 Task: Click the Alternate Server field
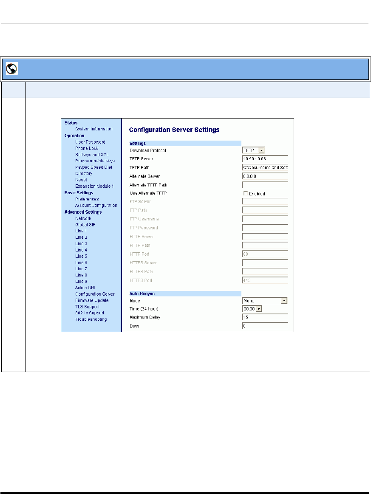click(x=265, y=176)
